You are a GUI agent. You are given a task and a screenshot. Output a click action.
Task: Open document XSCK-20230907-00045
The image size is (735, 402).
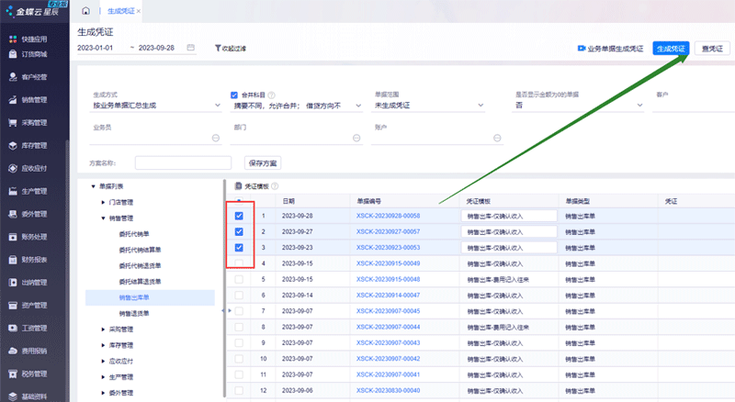coord(388,311)
